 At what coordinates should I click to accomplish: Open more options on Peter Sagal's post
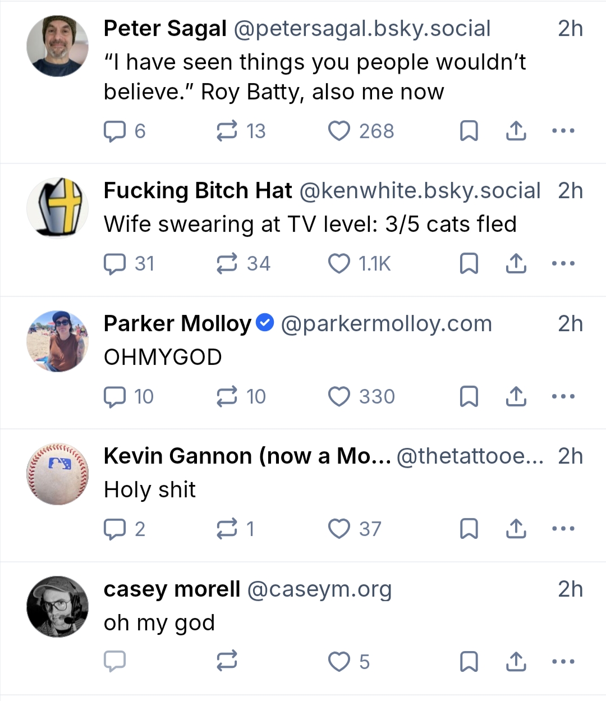563,131
